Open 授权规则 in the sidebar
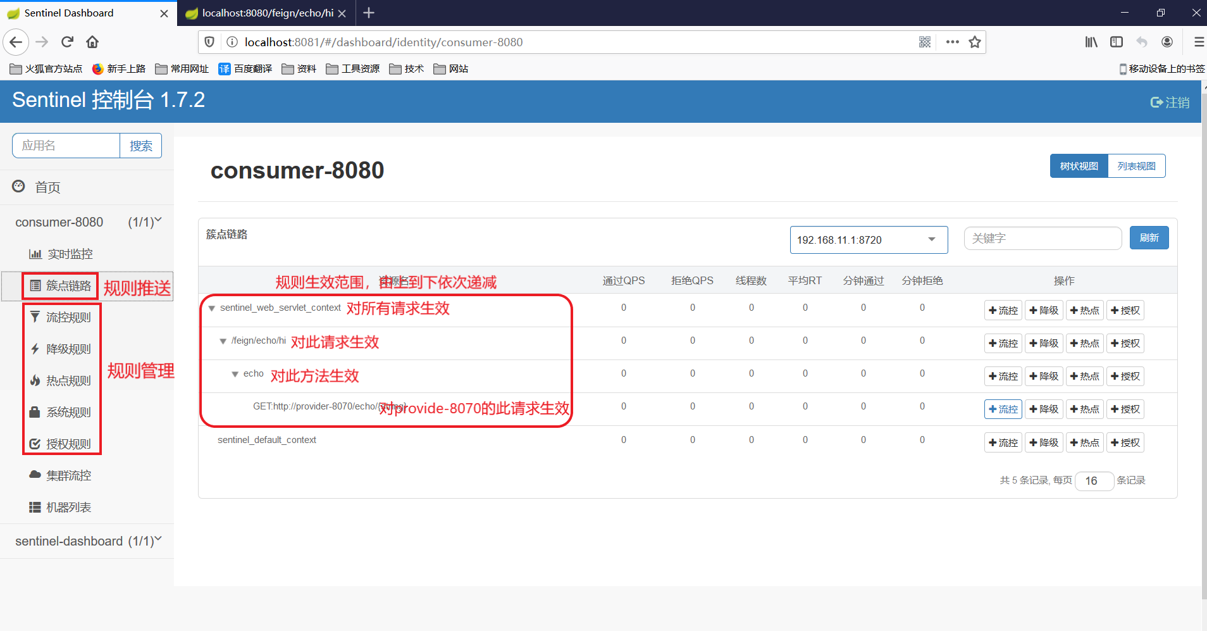This screenshot has height=631, width=1207. 62,444
